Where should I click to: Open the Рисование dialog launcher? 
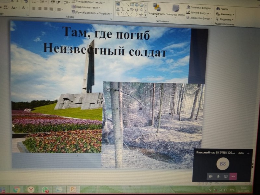212,24
